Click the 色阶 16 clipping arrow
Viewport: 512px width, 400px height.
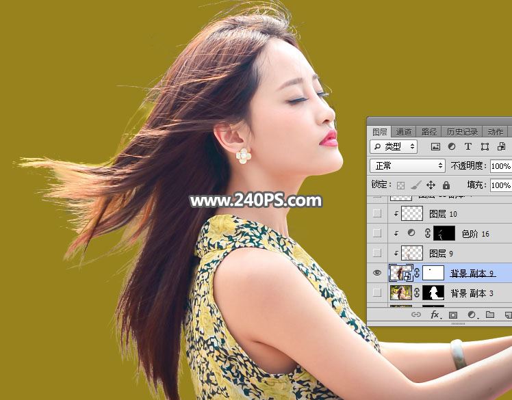tap(396, 234)
